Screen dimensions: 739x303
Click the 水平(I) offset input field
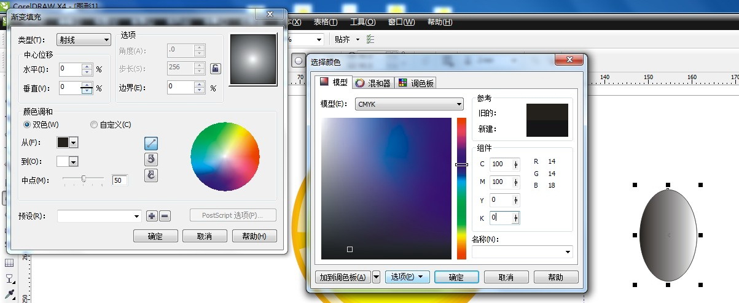[71, 69]
